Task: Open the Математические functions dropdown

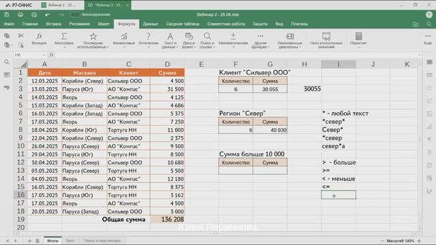Action: pyautogui.click(x=233, y=40)
